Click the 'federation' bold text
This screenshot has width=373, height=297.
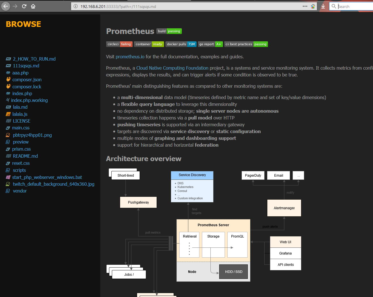pos(206,145)
